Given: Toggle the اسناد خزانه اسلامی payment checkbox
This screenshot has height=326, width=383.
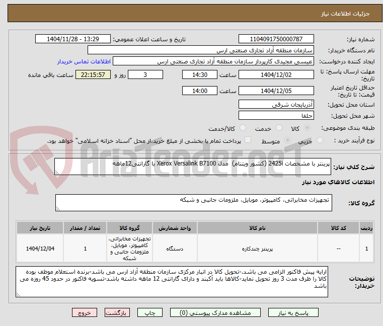Looking at the screenshot, I should 248,140.
